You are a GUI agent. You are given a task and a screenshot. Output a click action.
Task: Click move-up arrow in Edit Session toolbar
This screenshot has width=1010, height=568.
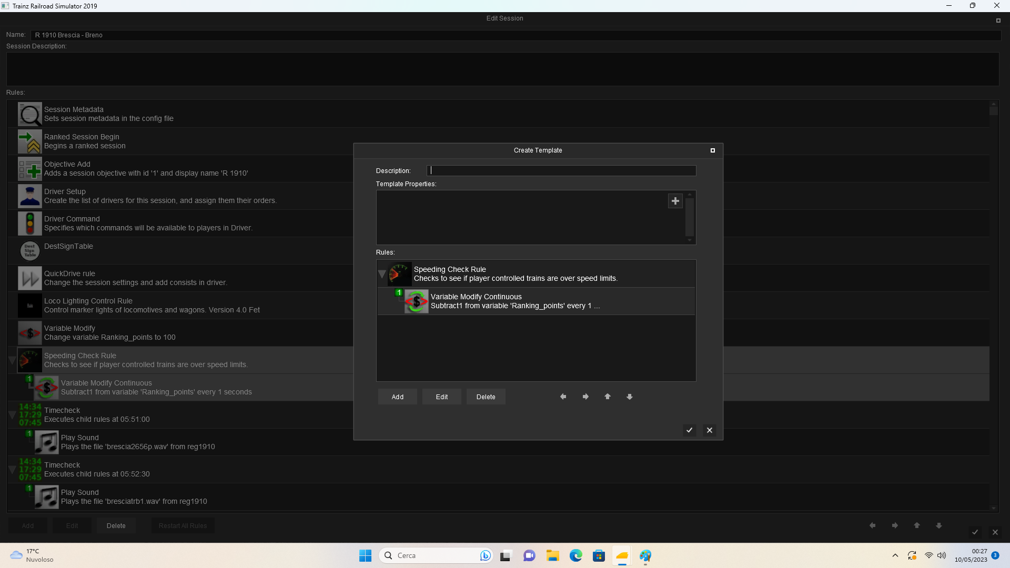917,525
